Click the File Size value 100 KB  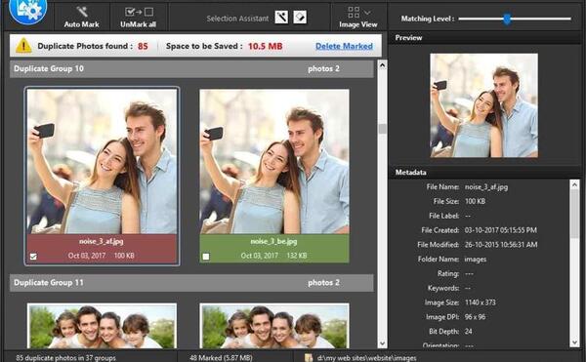[475, 202]
